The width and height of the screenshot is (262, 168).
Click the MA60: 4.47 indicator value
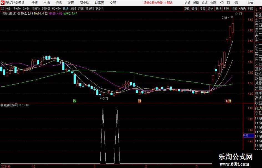[x=70, y=14]
